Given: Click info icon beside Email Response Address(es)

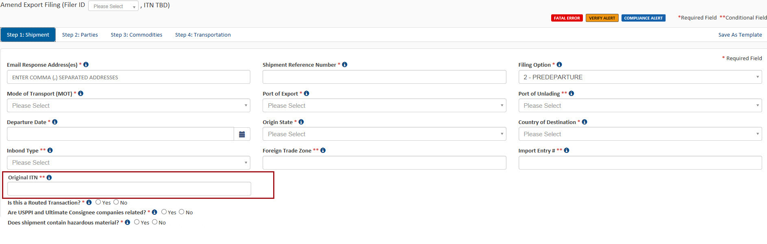Looking at the screenshot, I should 86,65.
